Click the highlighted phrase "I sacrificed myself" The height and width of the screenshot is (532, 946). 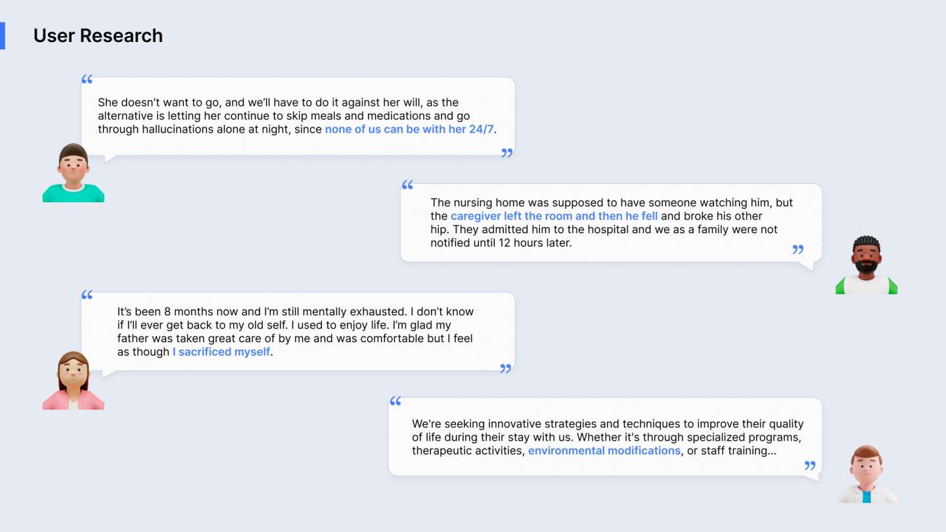tap(221, 352)
